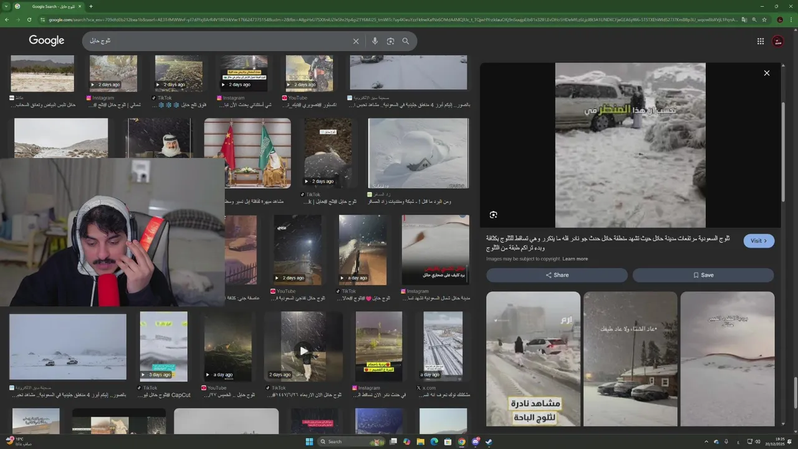Open Search by image camera icon in search bar
Viewport: 798px width, 449px height.
390,41
